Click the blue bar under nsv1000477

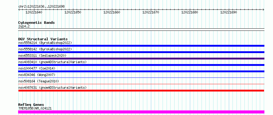coord(141,71)
